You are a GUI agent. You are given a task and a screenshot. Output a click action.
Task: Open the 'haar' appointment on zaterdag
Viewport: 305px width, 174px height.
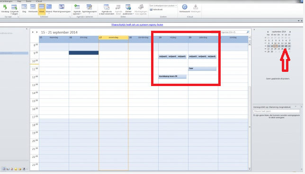click(202, 69)
